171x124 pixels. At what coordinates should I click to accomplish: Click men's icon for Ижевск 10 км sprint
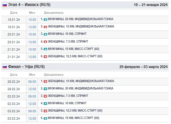coord(45,34)
